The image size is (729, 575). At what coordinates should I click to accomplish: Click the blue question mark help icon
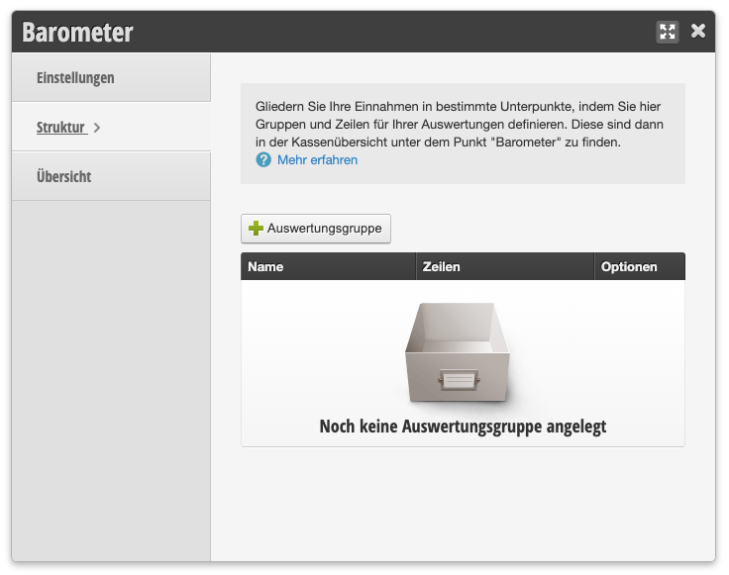pos(263,160)
